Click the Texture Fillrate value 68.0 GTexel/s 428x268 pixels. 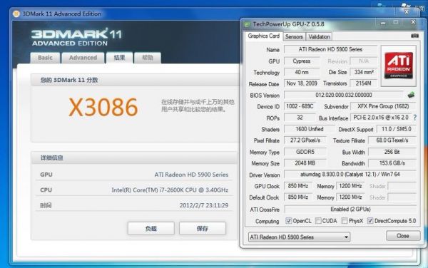tap(392, 140)
